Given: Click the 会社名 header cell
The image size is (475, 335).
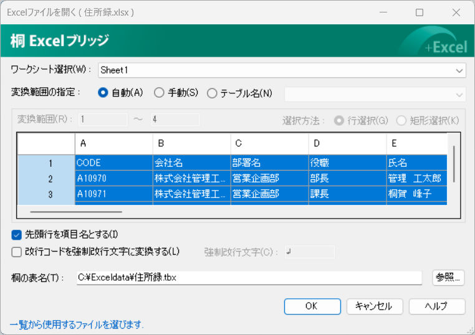Looking at the screenshot, I should pos(192,163).
